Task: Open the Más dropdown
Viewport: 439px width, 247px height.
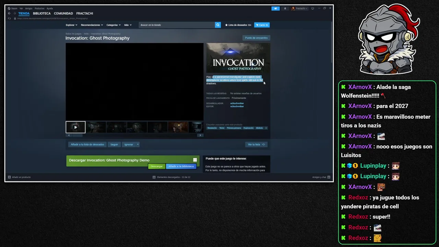Action: (x=128, y=25)
